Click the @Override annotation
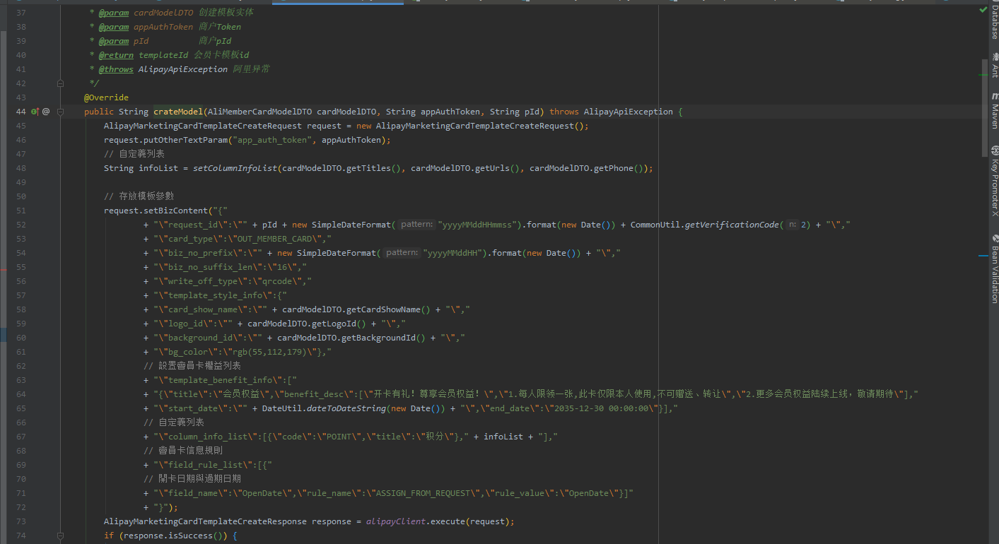Viewport: 999px width, 544px height. 106,97
